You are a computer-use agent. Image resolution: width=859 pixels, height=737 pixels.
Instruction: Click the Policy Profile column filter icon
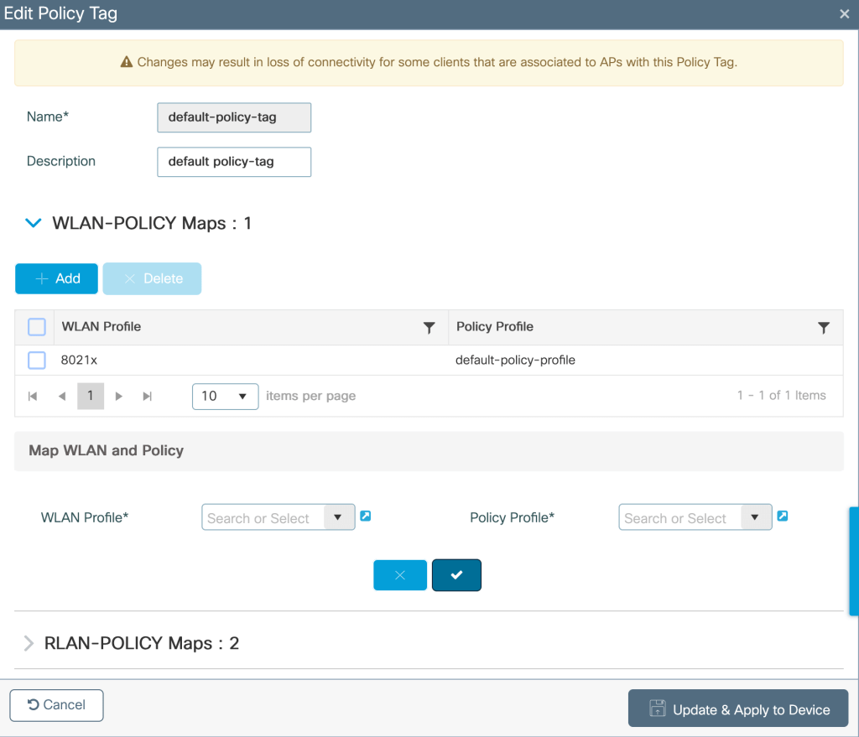click(823, 328)
